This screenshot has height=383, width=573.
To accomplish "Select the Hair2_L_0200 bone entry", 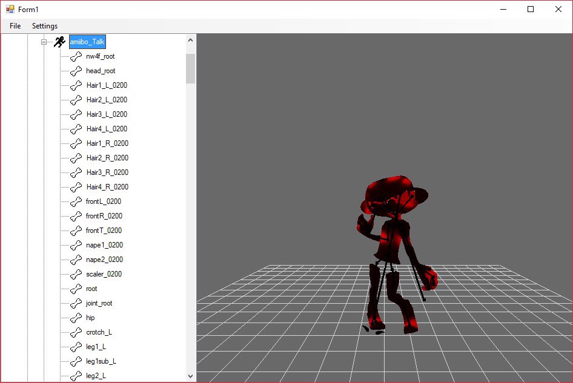I will [107, 100].
